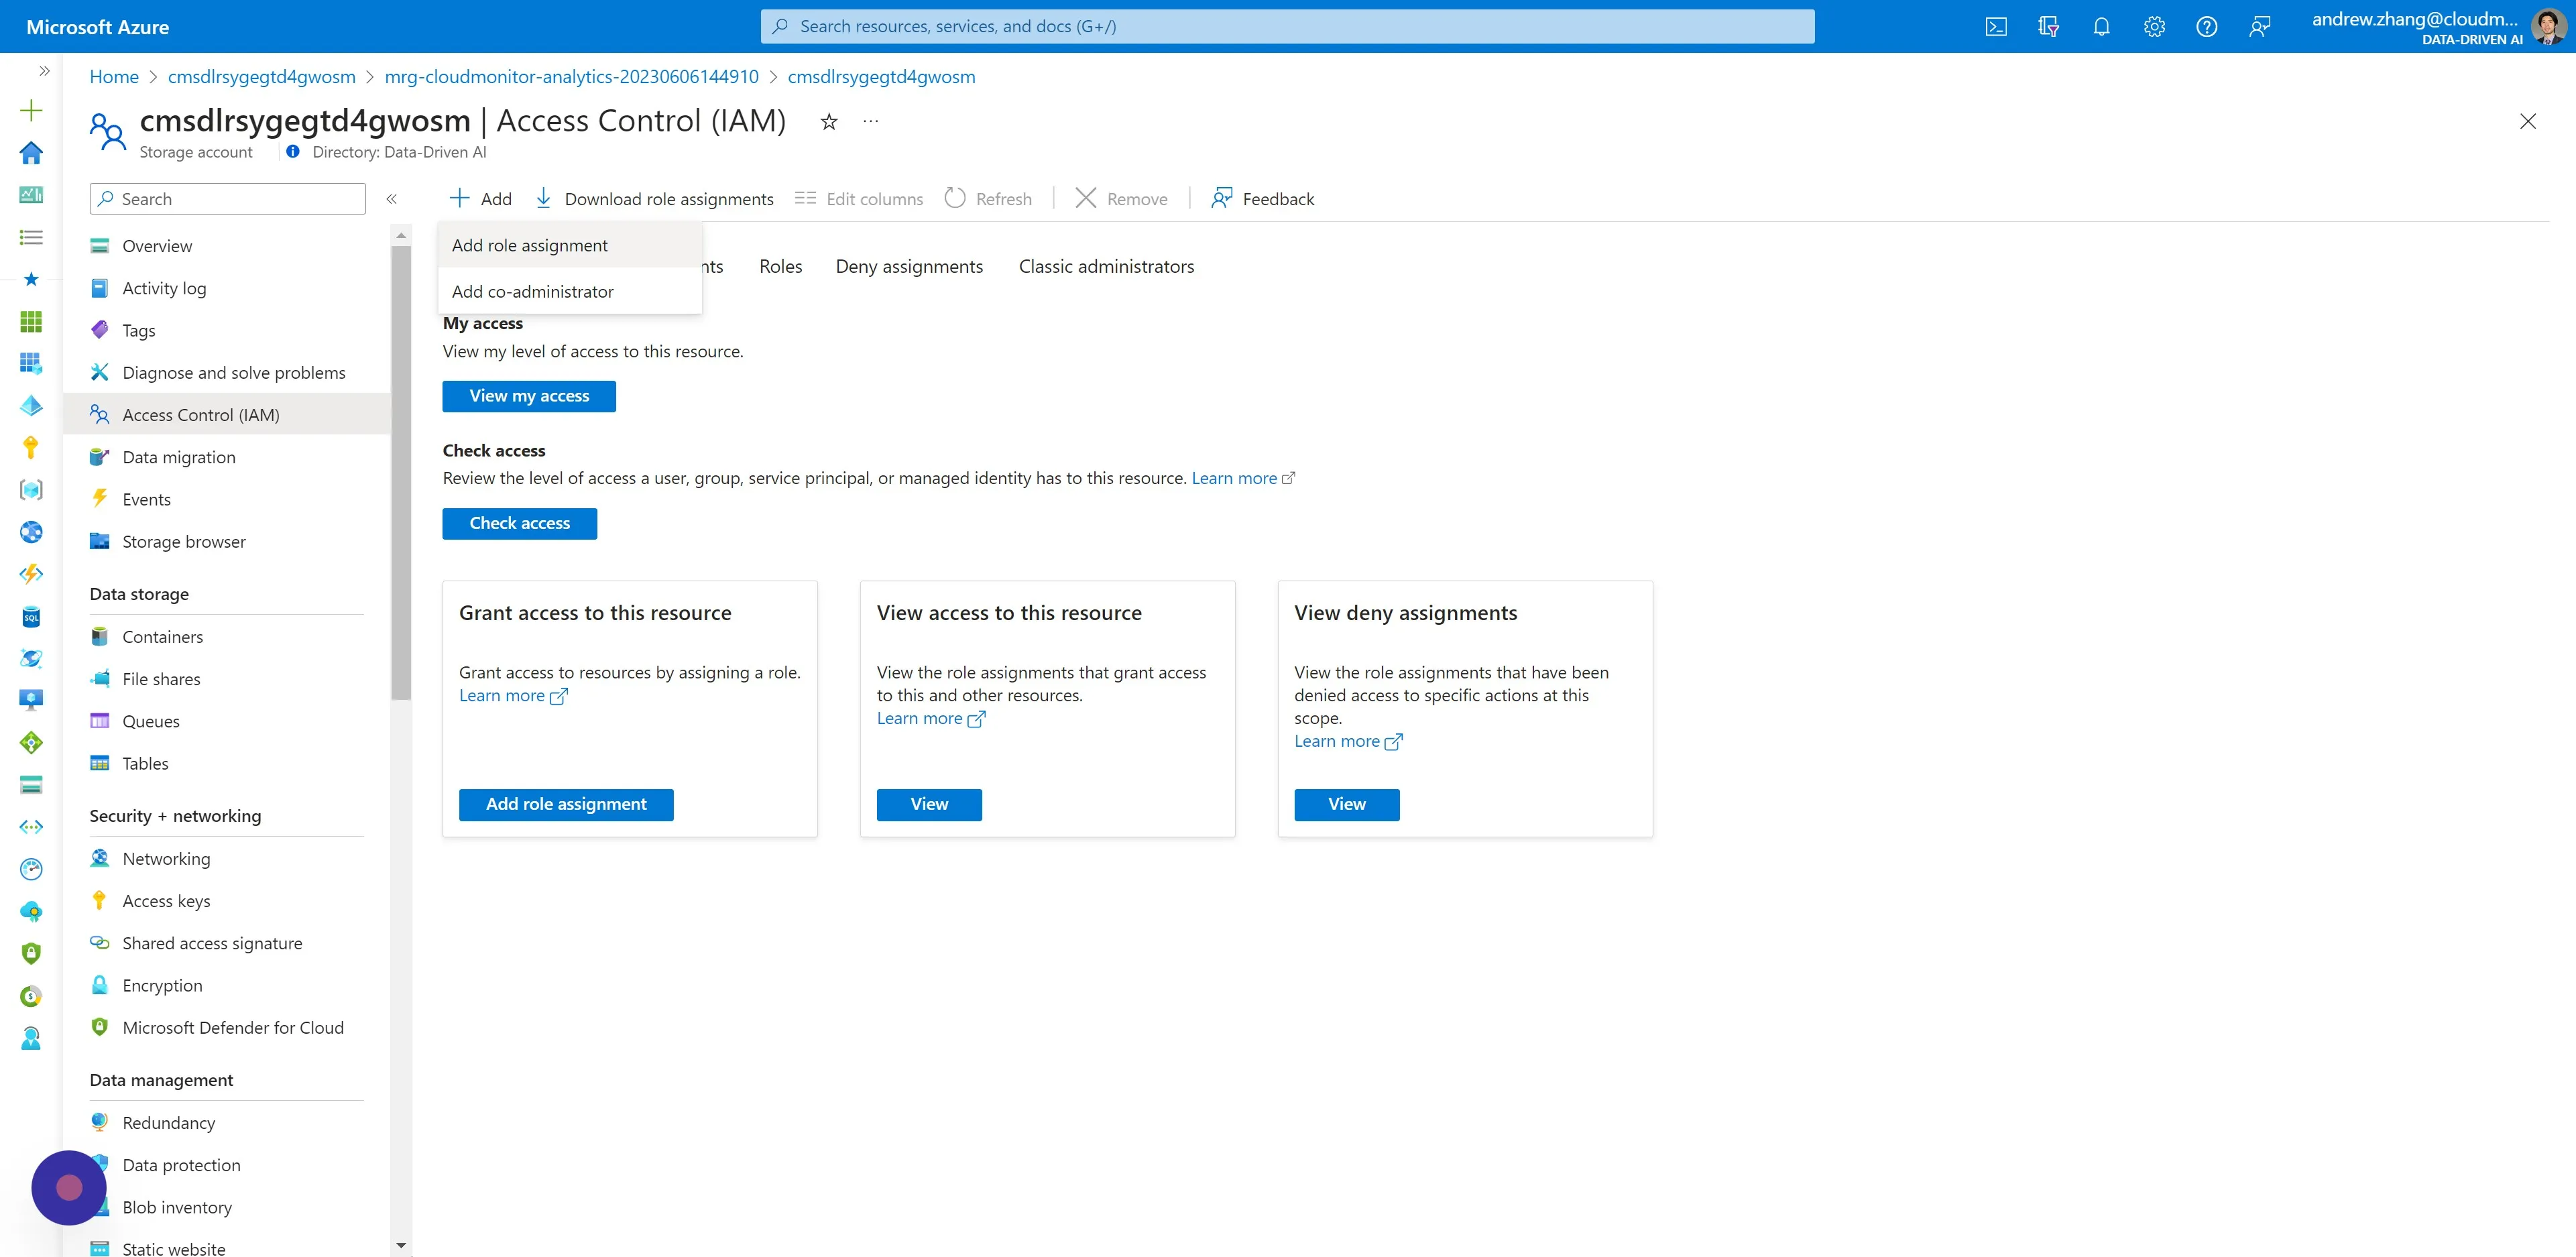This screenshot has height=1257, width=2576.
Task: Refresh the access control list
Action: tap(988, 199)
